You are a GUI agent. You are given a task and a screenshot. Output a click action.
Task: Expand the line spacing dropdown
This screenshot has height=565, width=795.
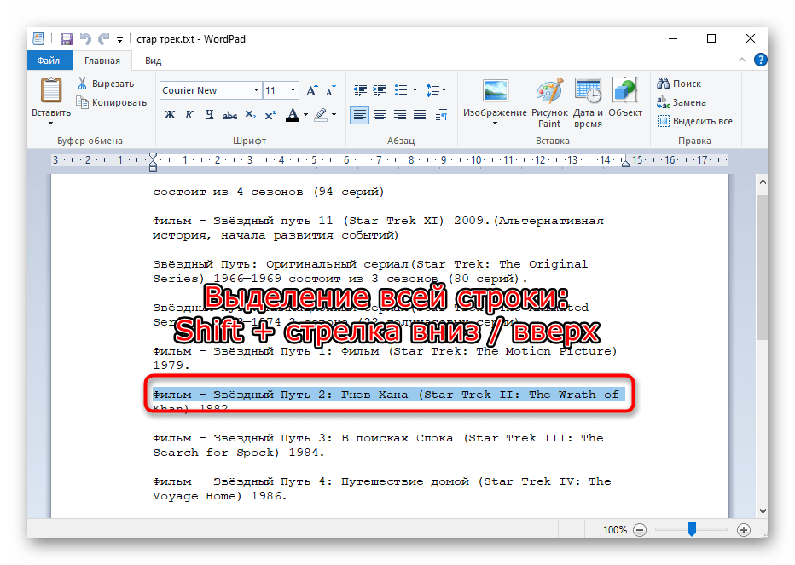[x=436, y=90]
